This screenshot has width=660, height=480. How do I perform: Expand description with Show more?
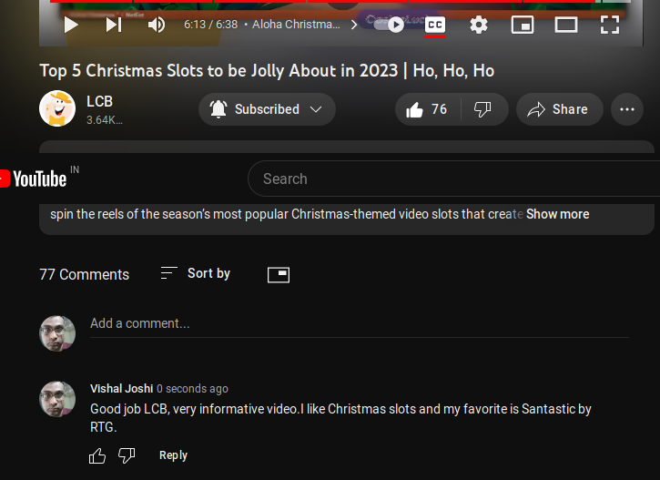tap(557, 214)
